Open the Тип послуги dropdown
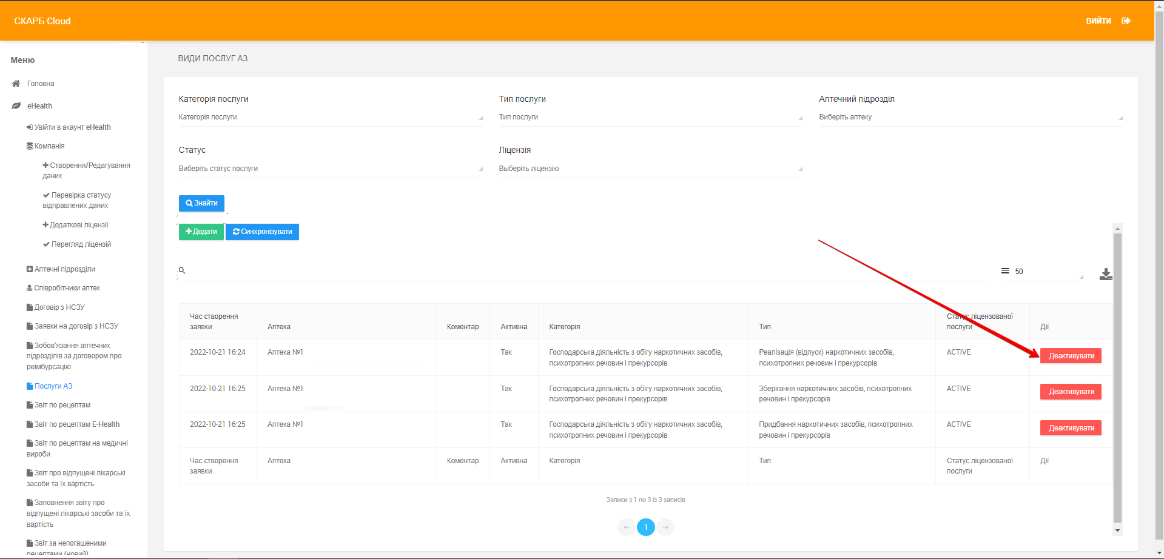The width and height of the screenshot is (1164, 559). click(x=650, y=117)
